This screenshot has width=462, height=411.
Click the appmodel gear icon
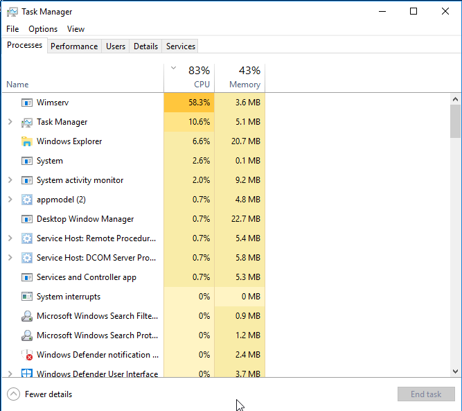pos(27,200)
